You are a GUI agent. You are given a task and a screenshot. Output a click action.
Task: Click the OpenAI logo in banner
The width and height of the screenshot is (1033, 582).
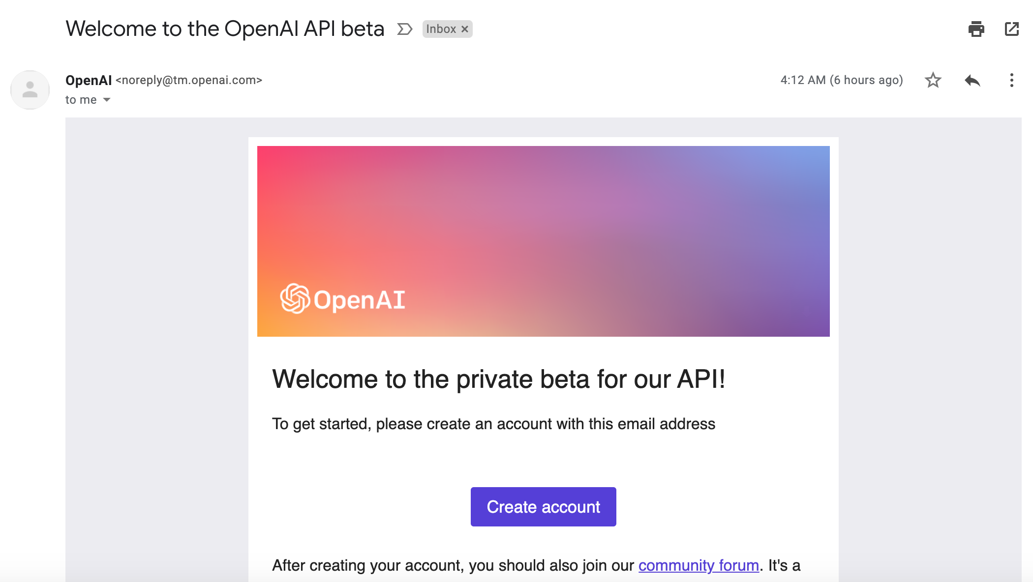pyautogui.click(x=342, y=298)
